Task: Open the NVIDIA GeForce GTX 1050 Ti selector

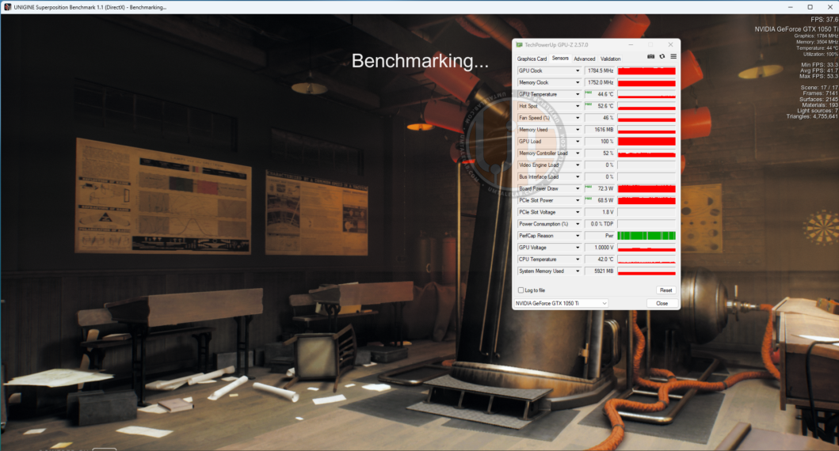Action: [561, 303]
